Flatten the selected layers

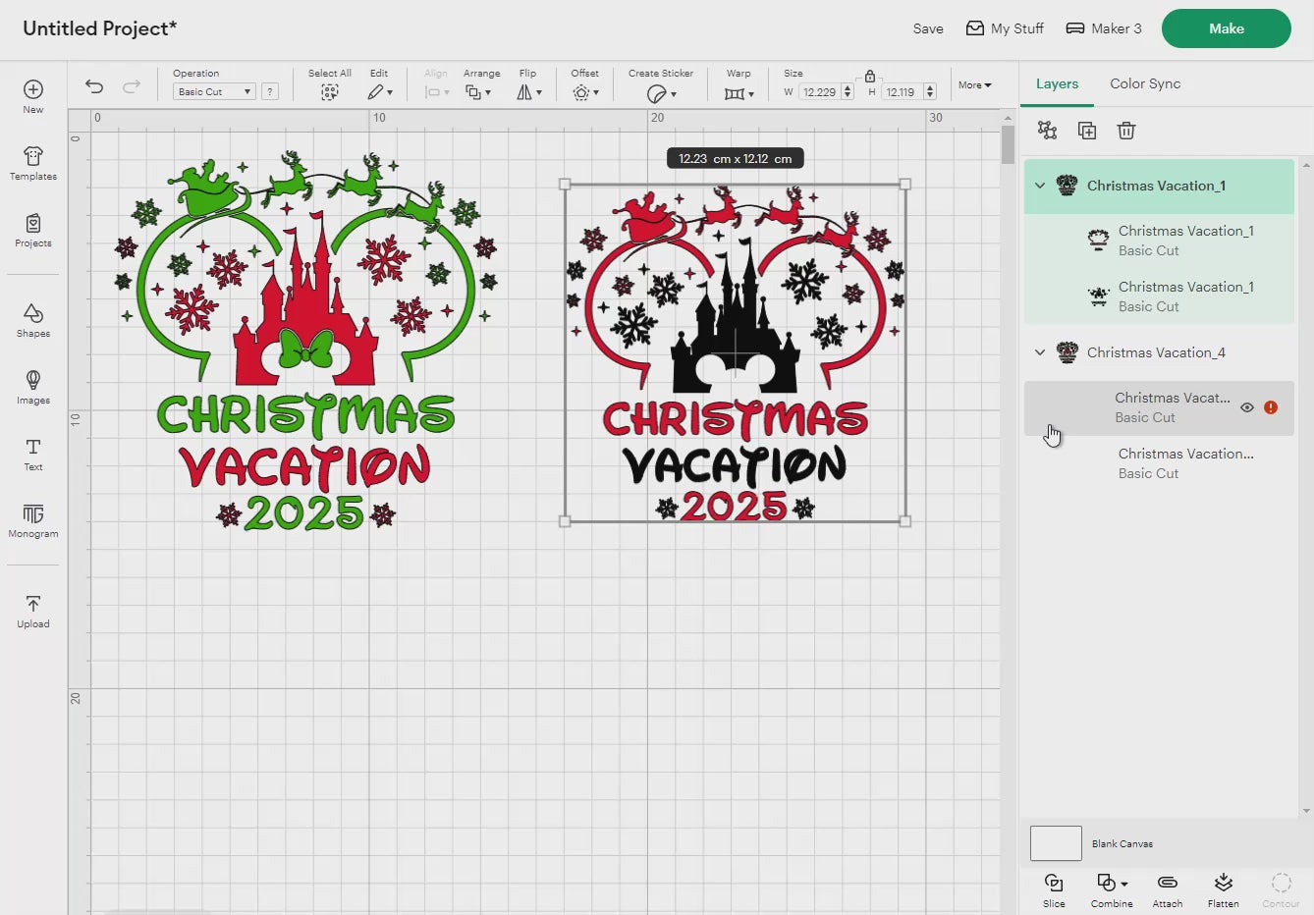[1224, 890]
